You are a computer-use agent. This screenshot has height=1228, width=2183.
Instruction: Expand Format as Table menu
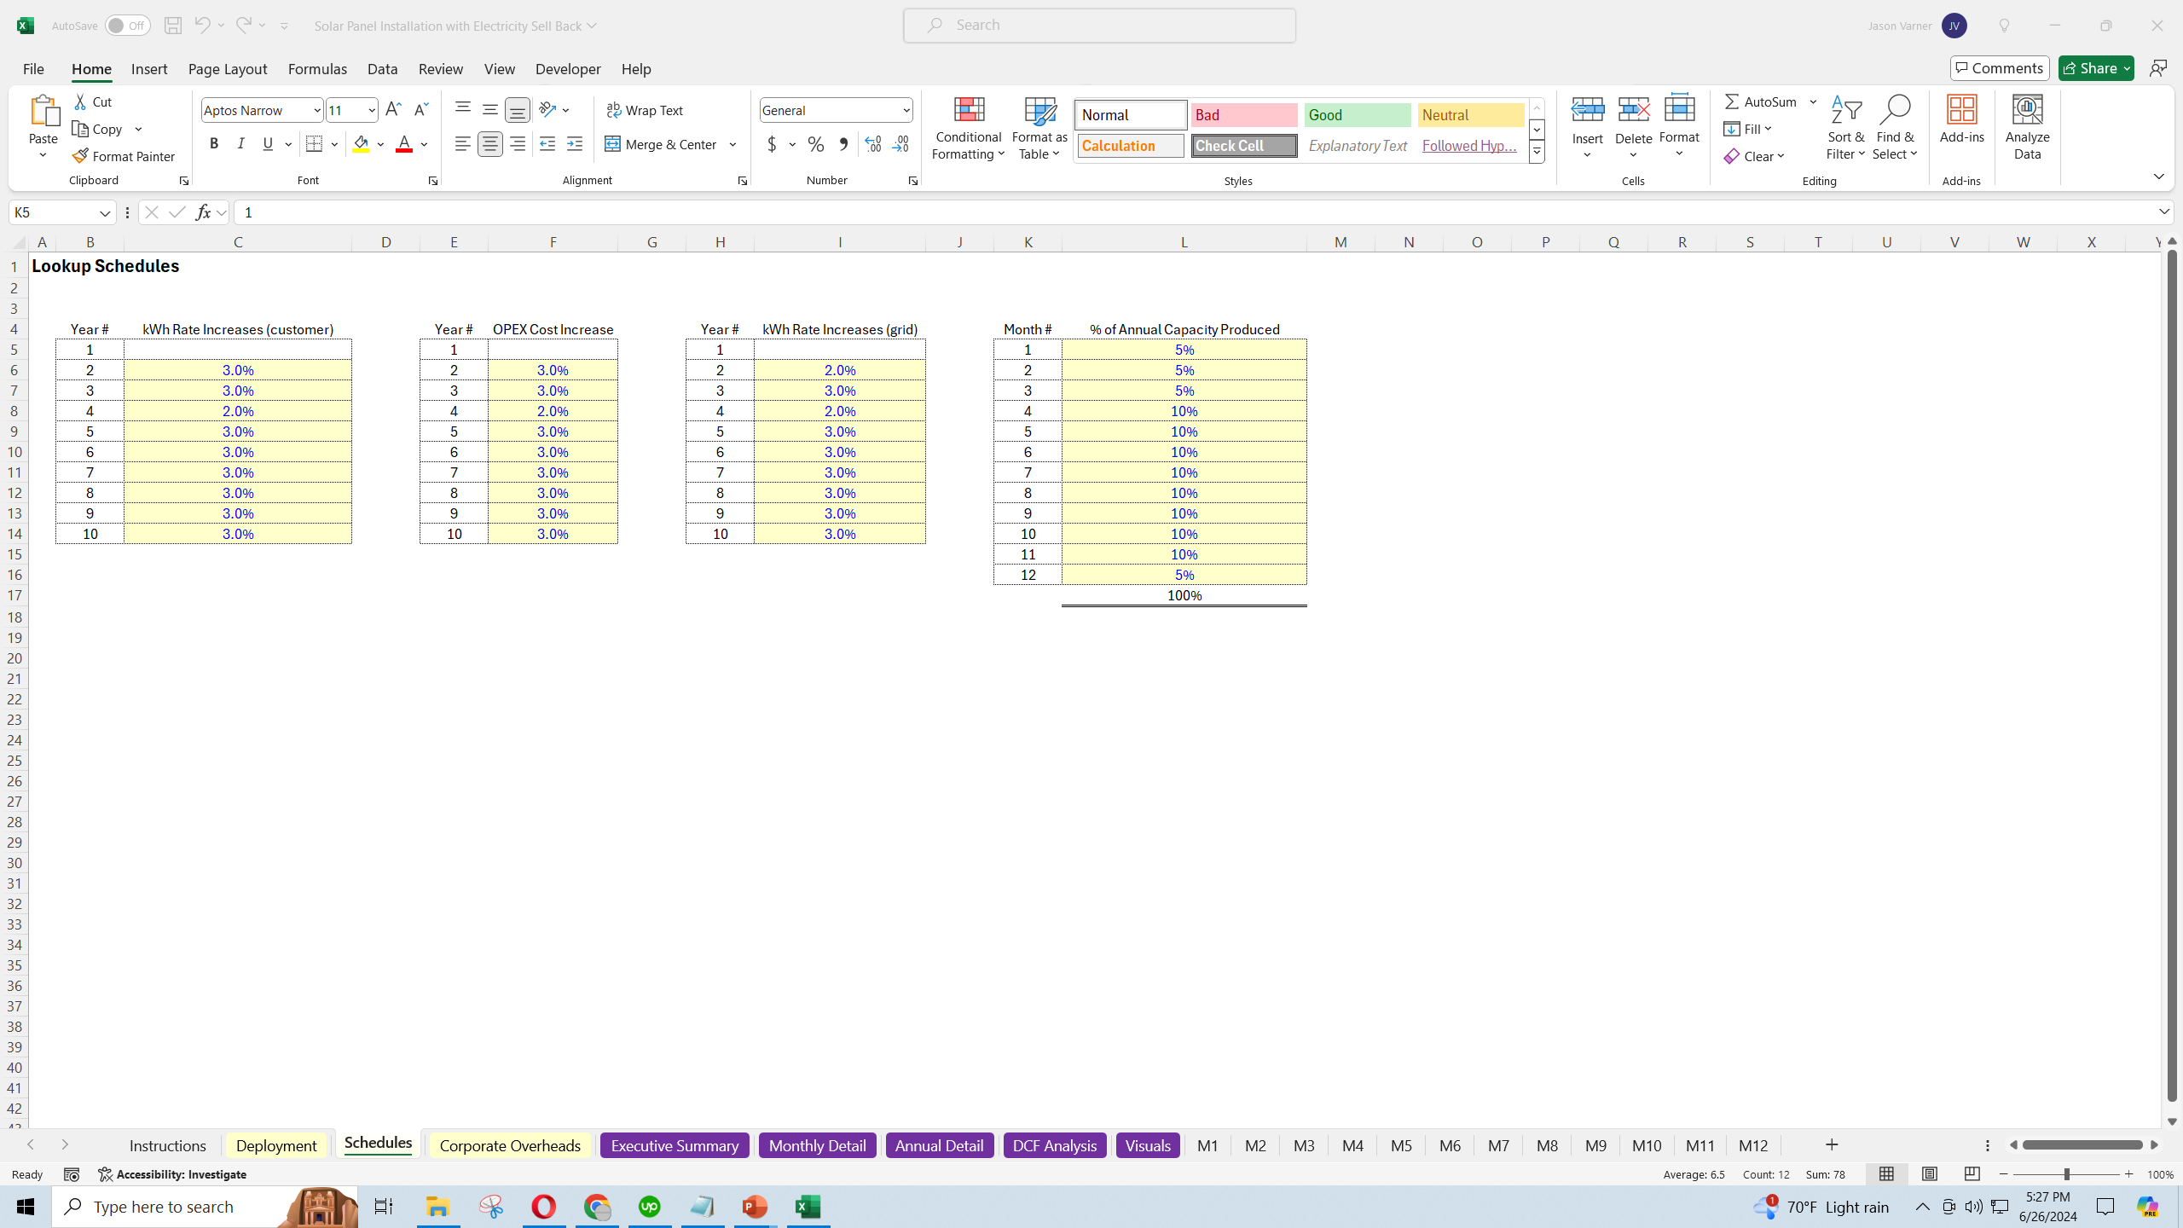point(1039,128)
